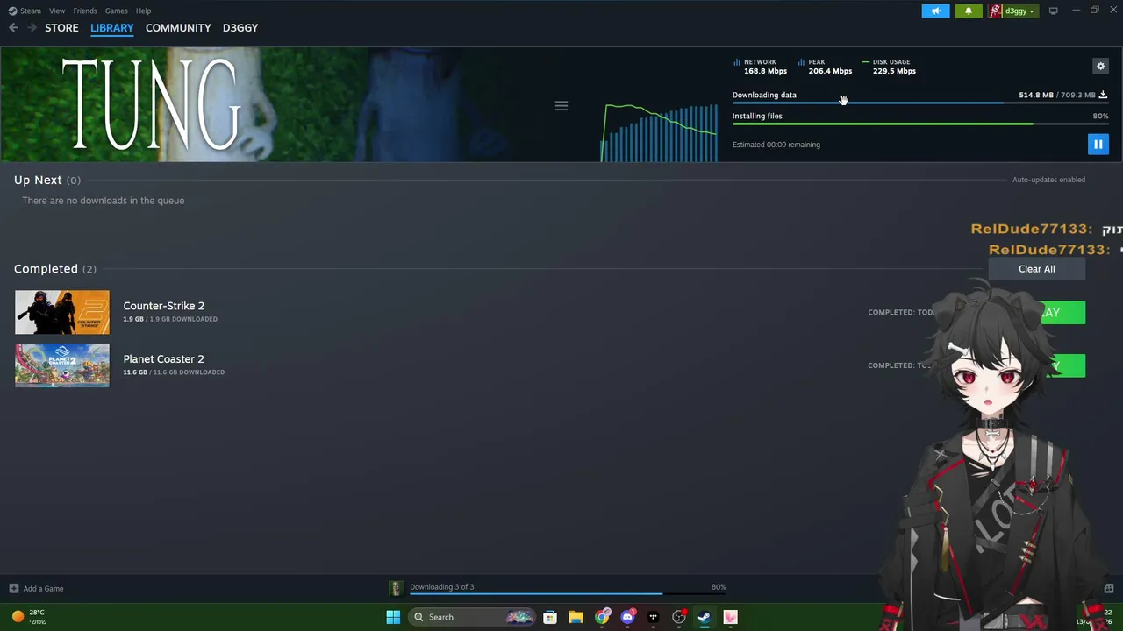Select the Planet Coaster 2 title
1123x631 pixels.
(x=163, y=359)
